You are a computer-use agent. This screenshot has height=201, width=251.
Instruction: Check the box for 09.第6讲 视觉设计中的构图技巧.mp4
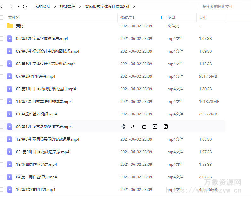coord(2,51)
